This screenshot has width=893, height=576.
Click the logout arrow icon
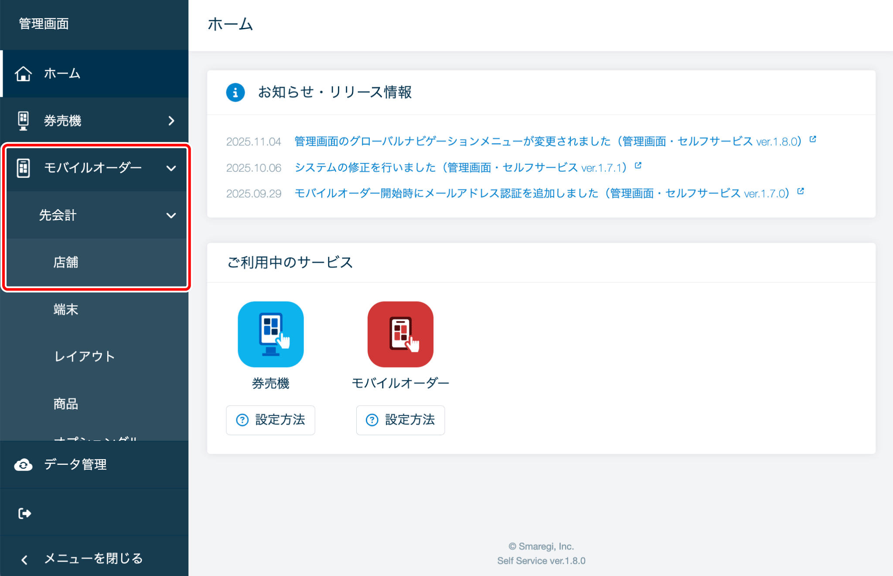pyautogui.click(x=24, y=513)
